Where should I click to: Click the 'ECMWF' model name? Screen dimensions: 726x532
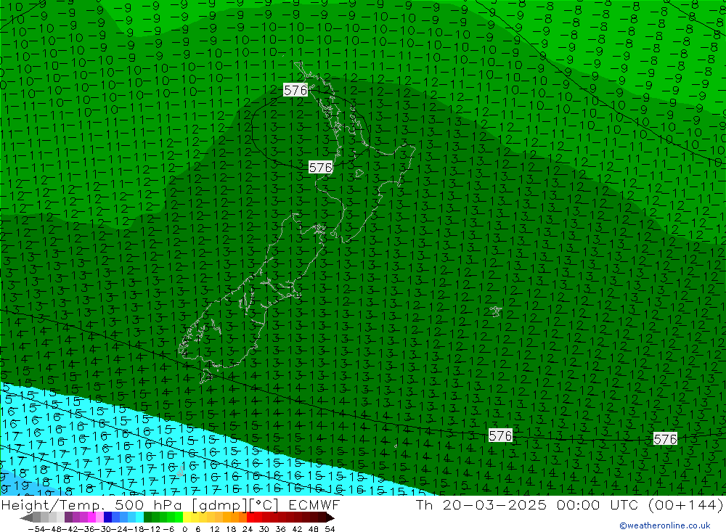314,505
